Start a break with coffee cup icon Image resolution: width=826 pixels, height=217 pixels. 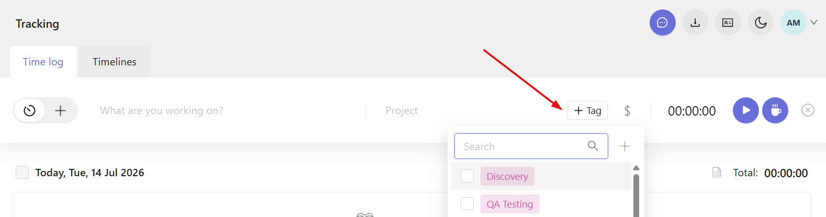775,110
